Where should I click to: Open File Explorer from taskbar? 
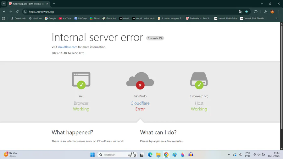coord(158,155)
